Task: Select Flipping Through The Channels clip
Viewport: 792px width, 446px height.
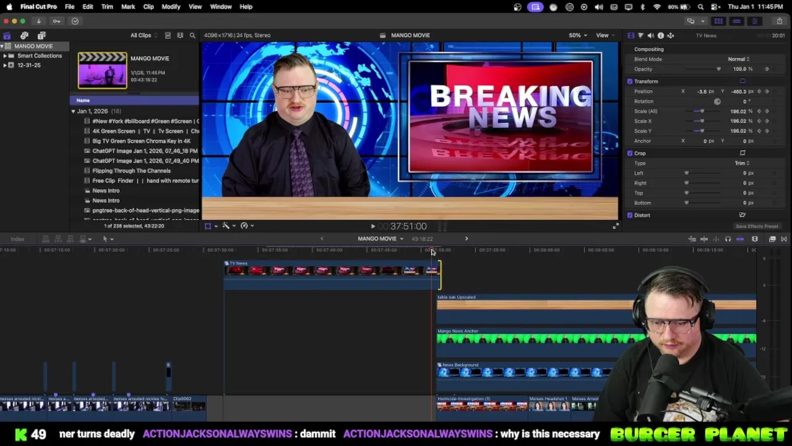Action: (x=131, y=171)
